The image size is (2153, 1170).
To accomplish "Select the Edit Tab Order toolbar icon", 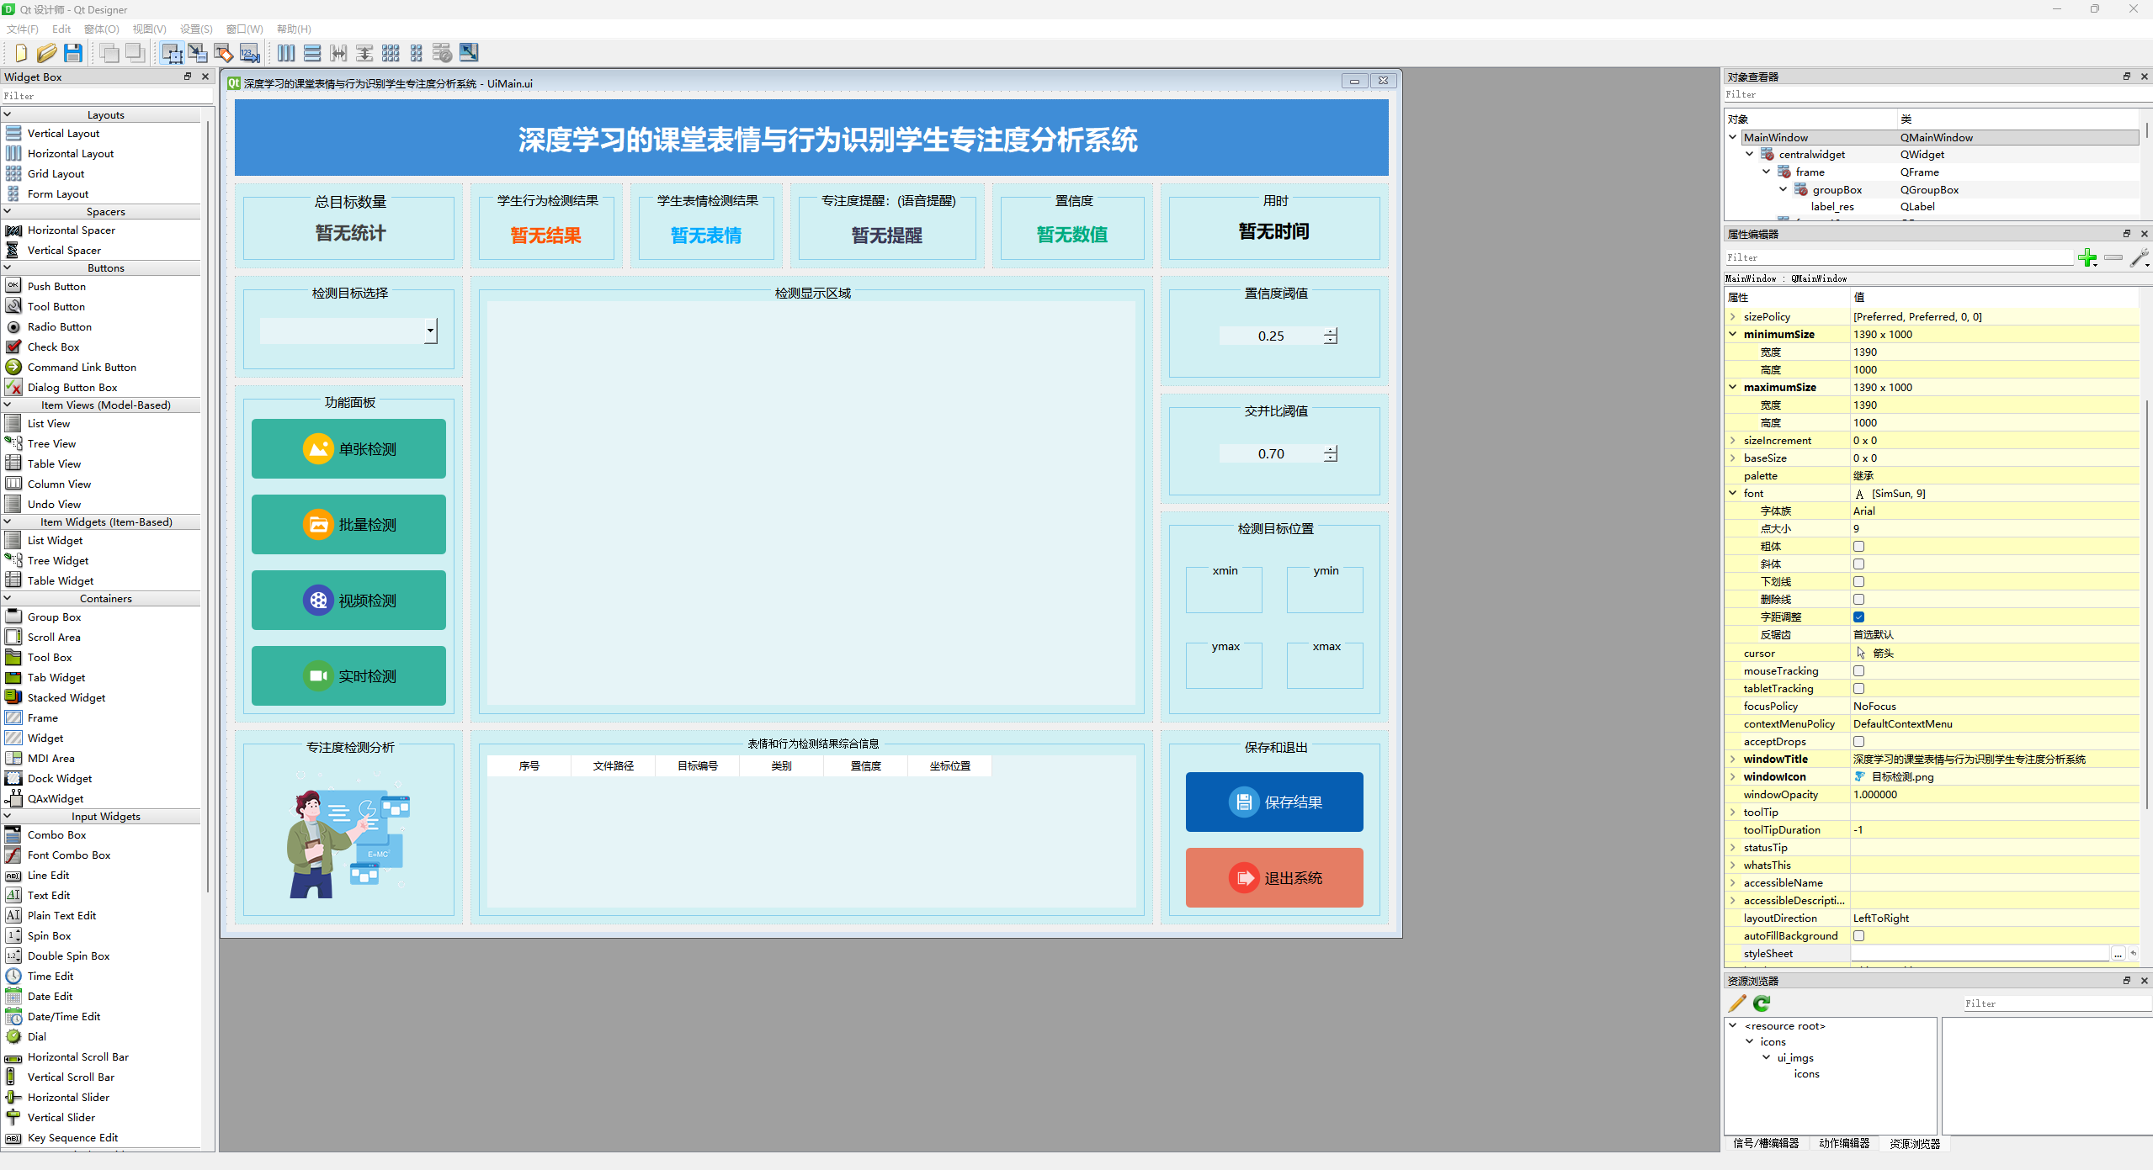I will click(x=250, y=53).
